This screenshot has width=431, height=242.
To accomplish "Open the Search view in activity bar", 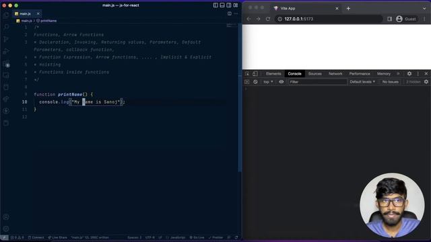I will [6, 27].
